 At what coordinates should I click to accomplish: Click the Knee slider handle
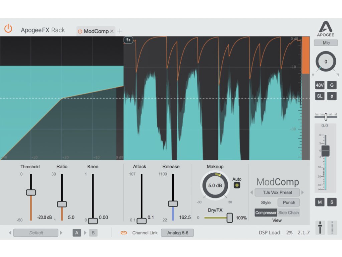(x=93, y=221)
